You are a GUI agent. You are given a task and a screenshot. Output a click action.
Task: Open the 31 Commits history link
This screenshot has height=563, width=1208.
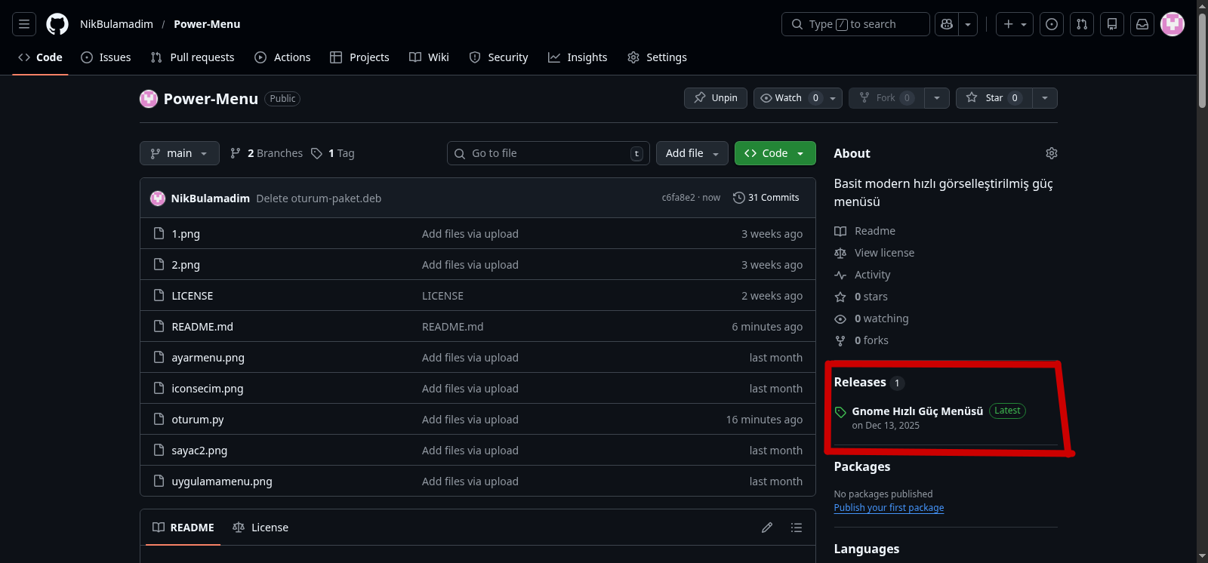coord(766,198)
